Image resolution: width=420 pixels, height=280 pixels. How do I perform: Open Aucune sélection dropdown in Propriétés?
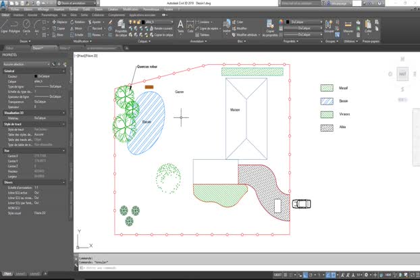click(x=26, y=64)
